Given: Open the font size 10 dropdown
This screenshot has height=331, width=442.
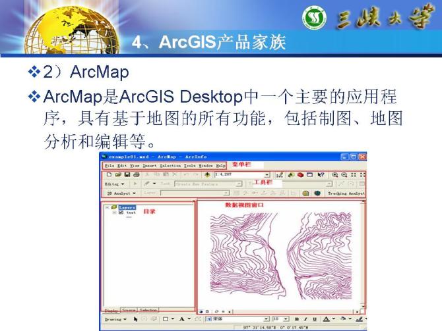Looking at the screenshot, I should [286, 319].
